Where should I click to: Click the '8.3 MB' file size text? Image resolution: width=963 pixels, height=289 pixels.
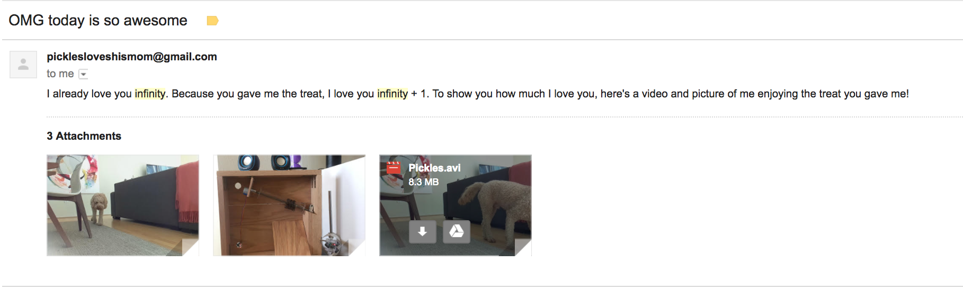(x=423, y=182)
